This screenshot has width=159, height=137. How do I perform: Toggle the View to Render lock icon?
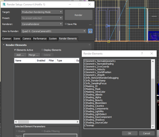90,31
